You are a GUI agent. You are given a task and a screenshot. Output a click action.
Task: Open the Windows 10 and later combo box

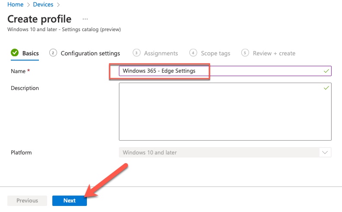coord(225,152)
